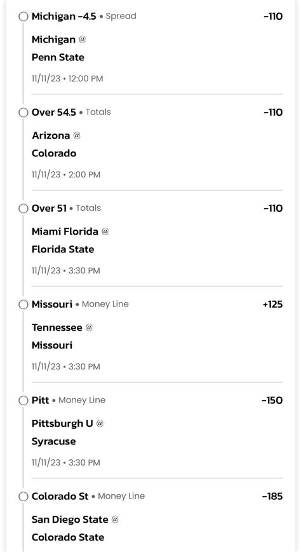Click the -110 odds for Over 54.5
301x552 pixels.
(273, 113)
